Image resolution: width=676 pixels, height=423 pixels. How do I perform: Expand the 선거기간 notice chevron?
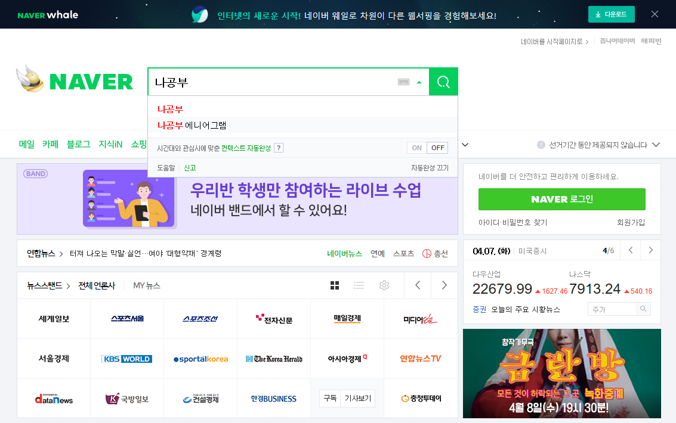(656, 145)
